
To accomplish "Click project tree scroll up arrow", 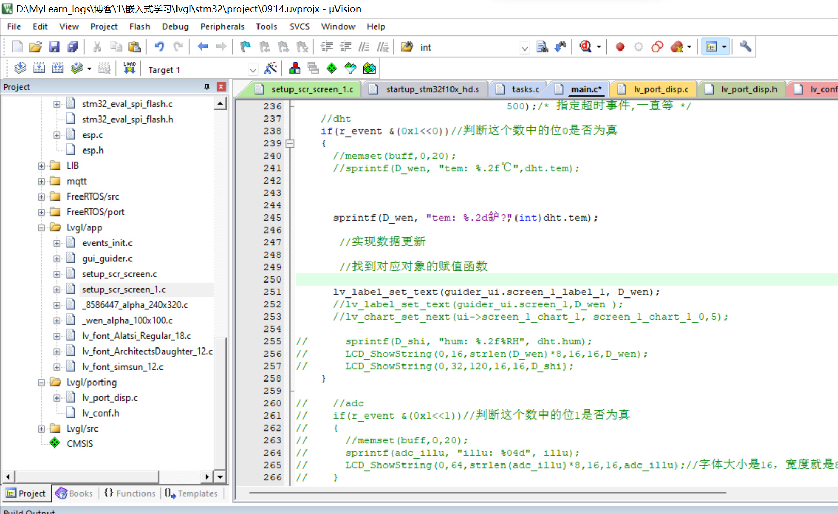I will (220, 104).
